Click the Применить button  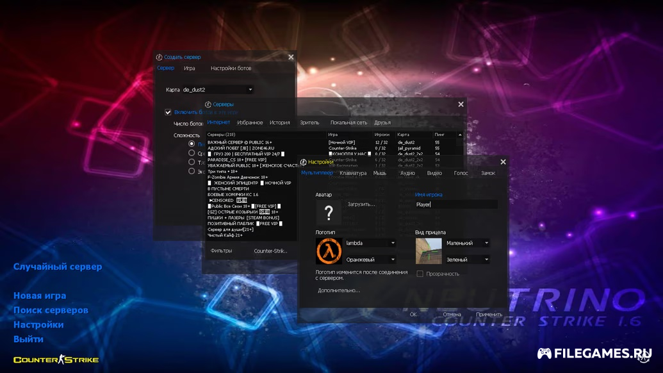pyautogui.click(x=489, y=315)
